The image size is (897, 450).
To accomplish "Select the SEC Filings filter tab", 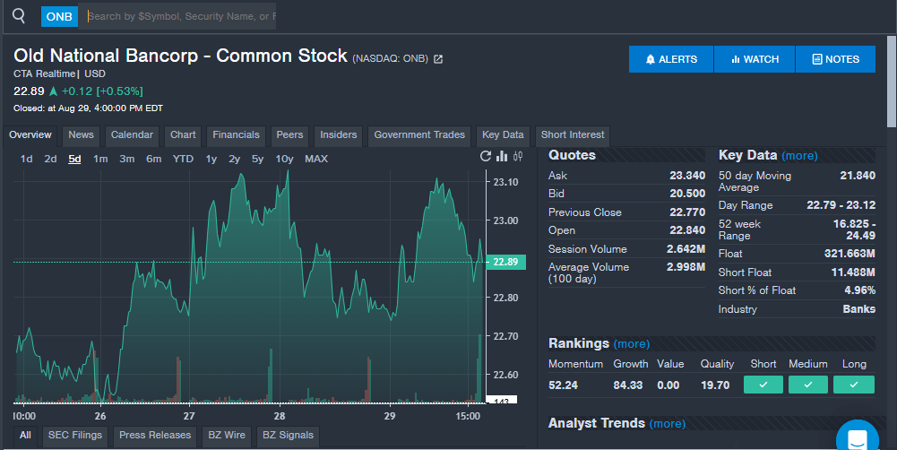I will coord(75,435).
